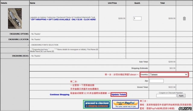Apply the coupon code
The height and width of the screenshot is (111, 193).
tap(181, 96)
